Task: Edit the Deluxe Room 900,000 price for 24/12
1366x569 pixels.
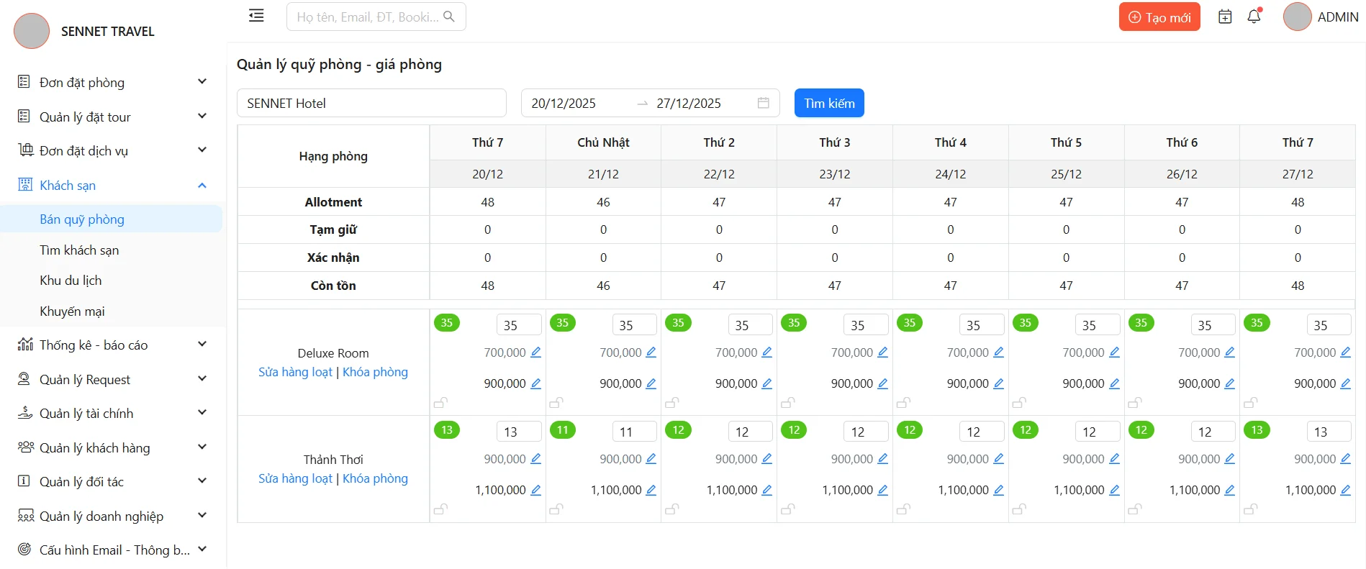Action: (x=999, y=383)
